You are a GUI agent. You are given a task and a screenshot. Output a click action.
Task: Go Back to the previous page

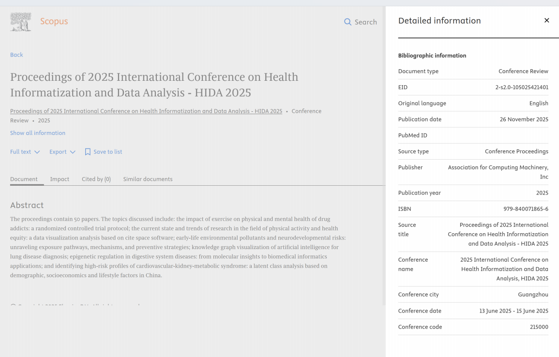16,55
